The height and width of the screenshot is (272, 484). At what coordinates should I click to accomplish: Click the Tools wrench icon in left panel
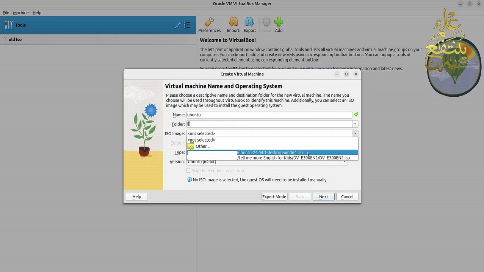(x=9, y=25)
